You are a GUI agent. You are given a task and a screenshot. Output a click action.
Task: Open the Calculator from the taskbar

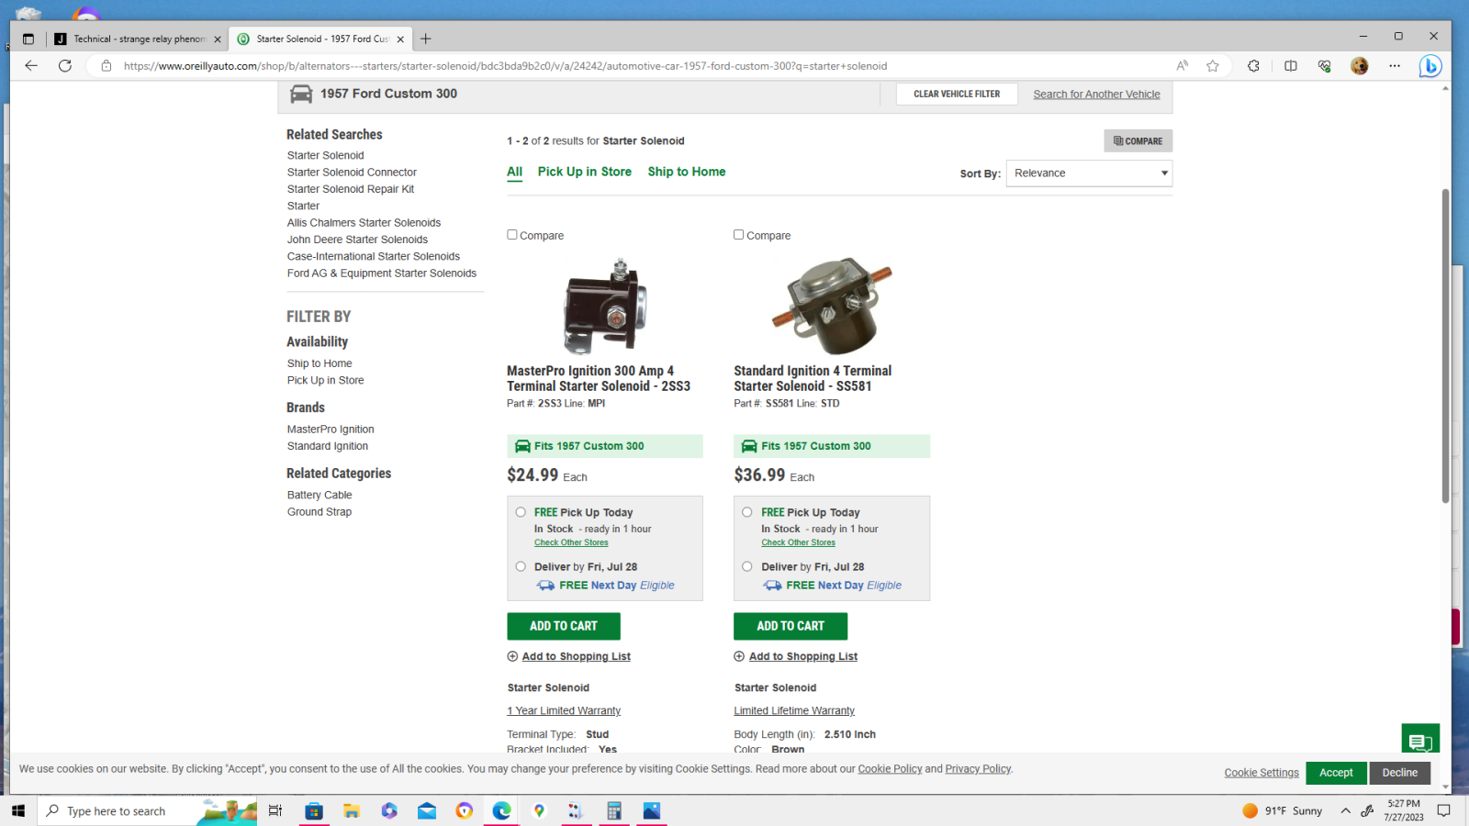point(614,810)
